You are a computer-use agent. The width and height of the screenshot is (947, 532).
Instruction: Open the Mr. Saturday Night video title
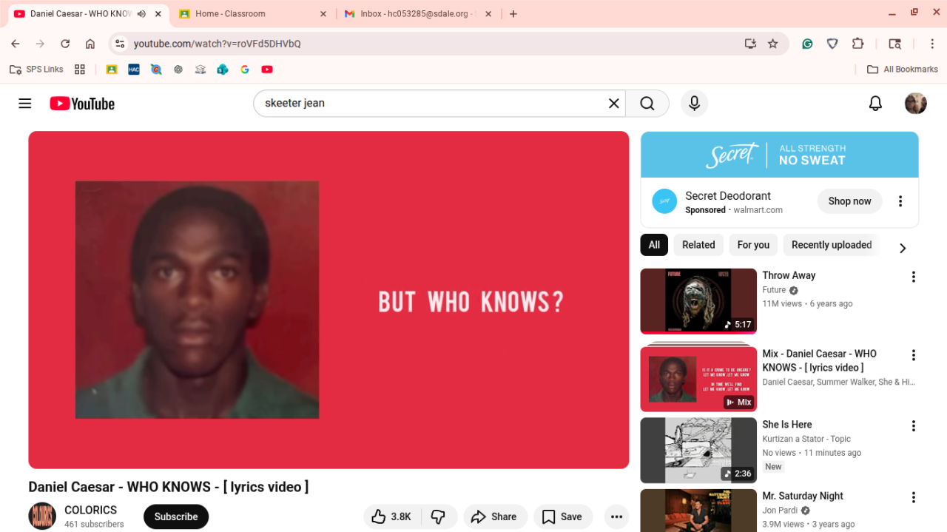tap(803, 496)
